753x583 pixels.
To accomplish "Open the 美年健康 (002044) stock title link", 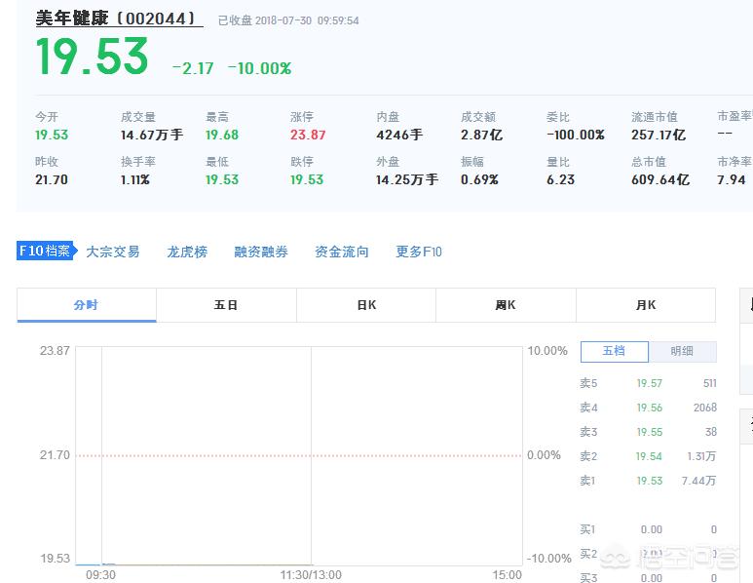I will point(119,19).
